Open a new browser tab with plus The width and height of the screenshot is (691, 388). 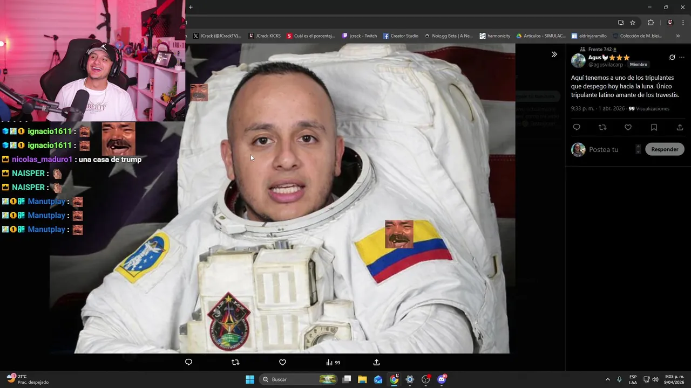pos(191,7)
